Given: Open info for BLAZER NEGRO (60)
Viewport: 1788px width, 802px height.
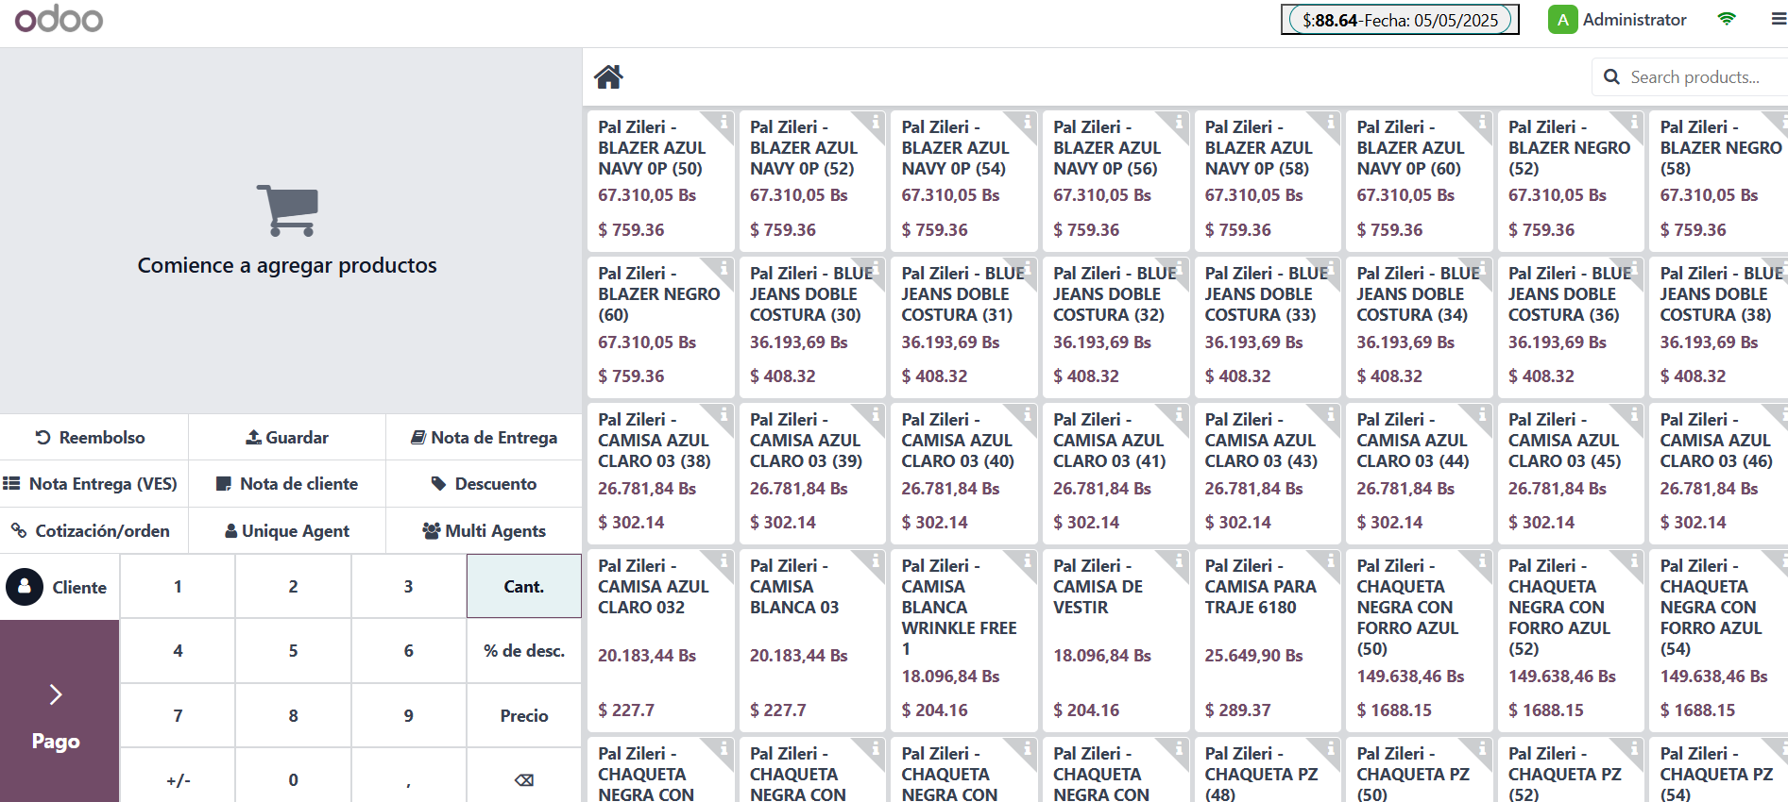Looking at the screenshot, I should 724,267.
